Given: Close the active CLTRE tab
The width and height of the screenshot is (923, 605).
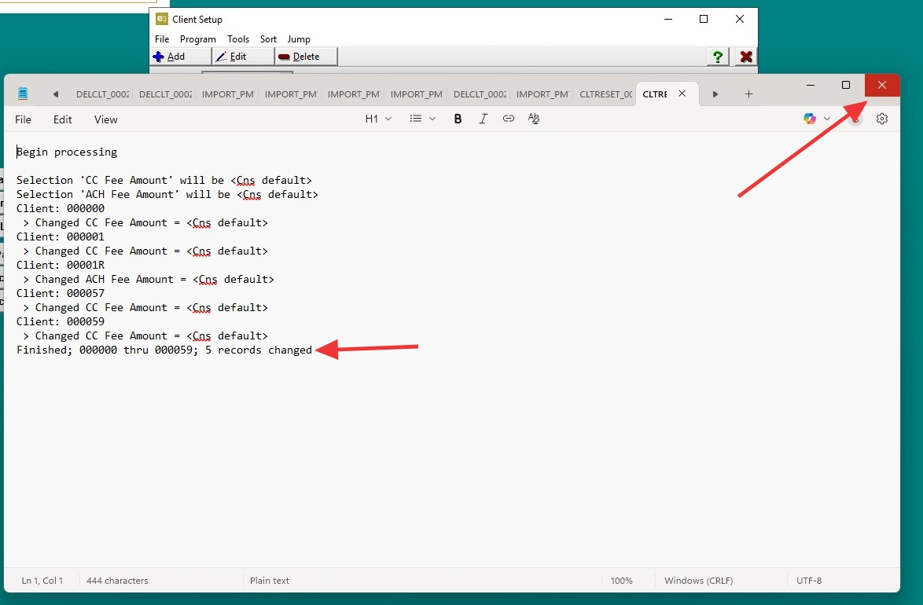Looking at the screenshot, I should 682,93.
